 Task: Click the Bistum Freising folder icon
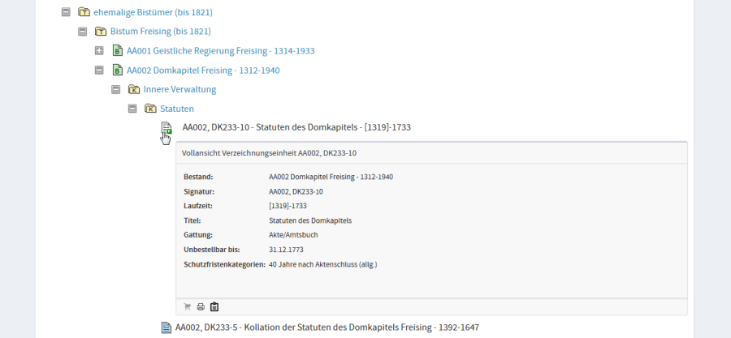[x=101, y=32]
